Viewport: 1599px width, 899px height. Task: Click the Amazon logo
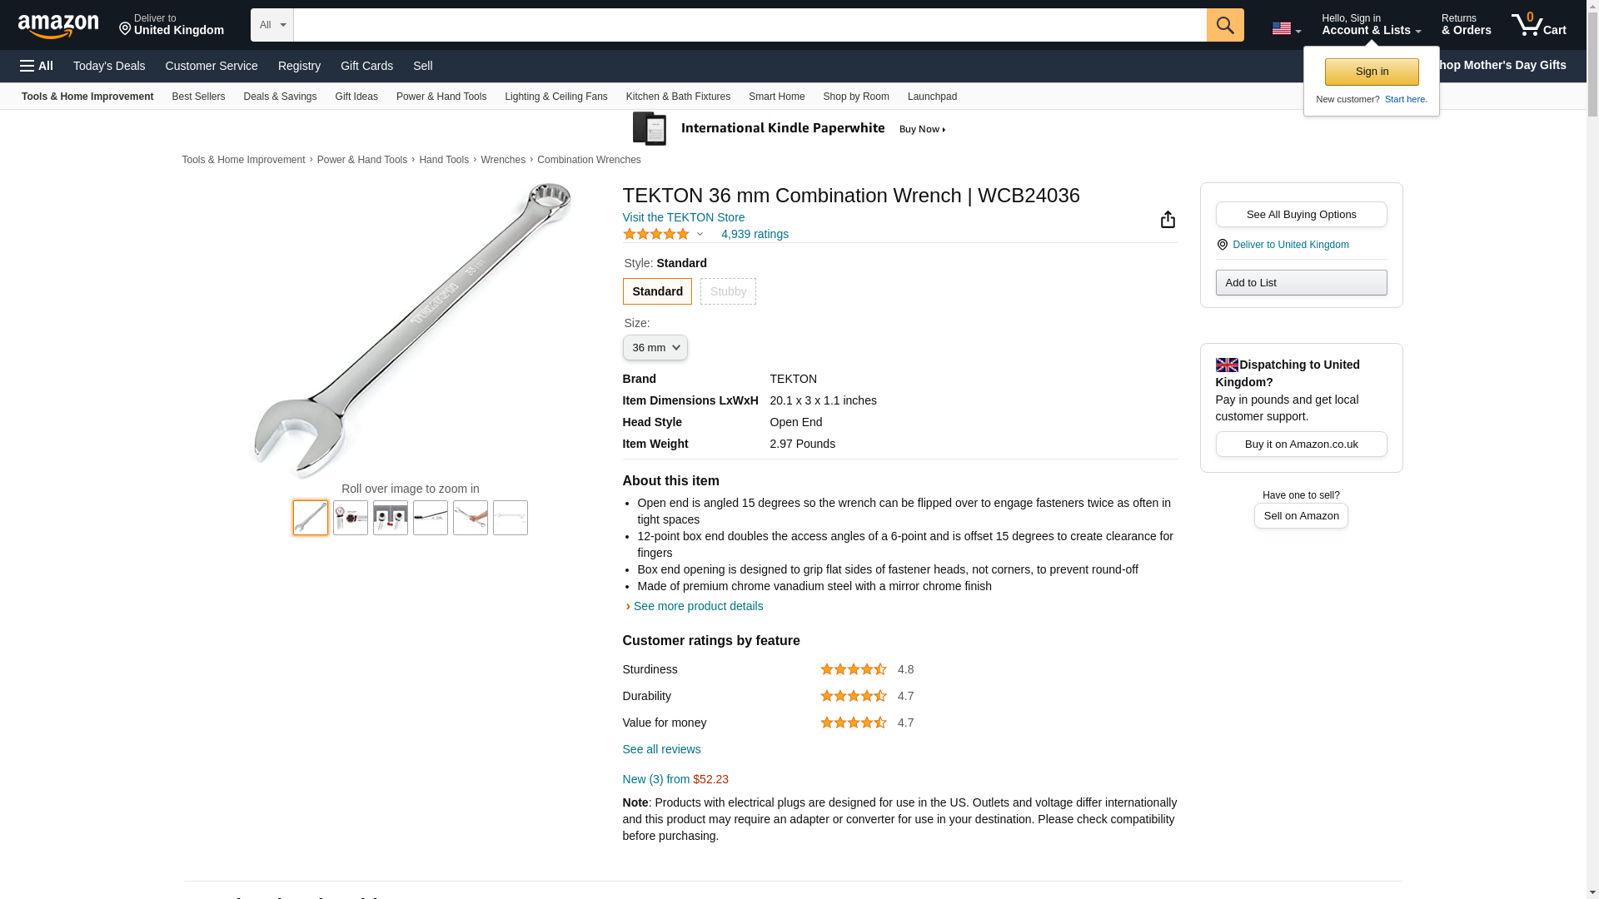click(58, 26)
